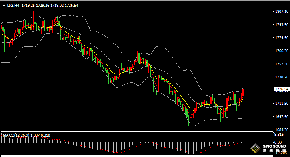Select the 1684.30 price scale label
Image resolution: width=290 pixels, height=157 pixels.
click(x=282, y=130)
